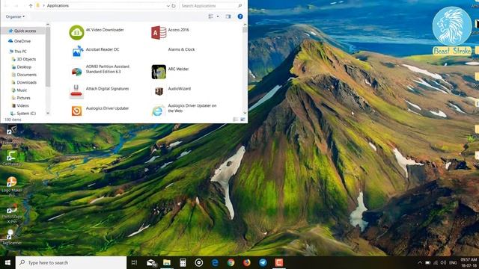This screenshot has height=269, width=479.
Task: Click the Applications breadcrumb in address bar
Action: [58, 6]
